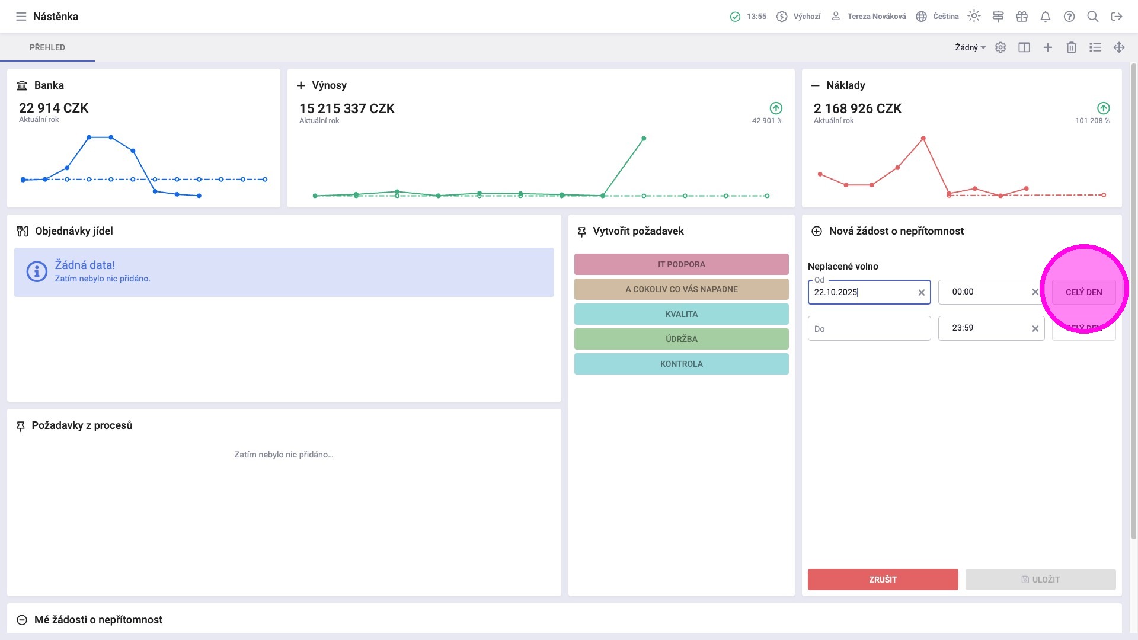The image size is (1138, 640).
Task: Select the IT PODPORA request button
Action: [681, 264]
